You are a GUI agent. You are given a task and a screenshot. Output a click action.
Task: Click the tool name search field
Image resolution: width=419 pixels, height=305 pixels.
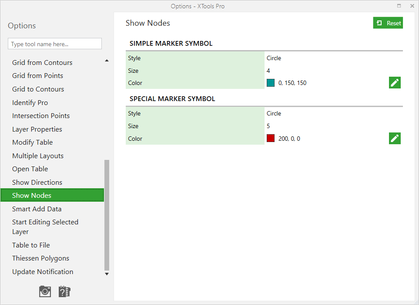click(54, 44)
